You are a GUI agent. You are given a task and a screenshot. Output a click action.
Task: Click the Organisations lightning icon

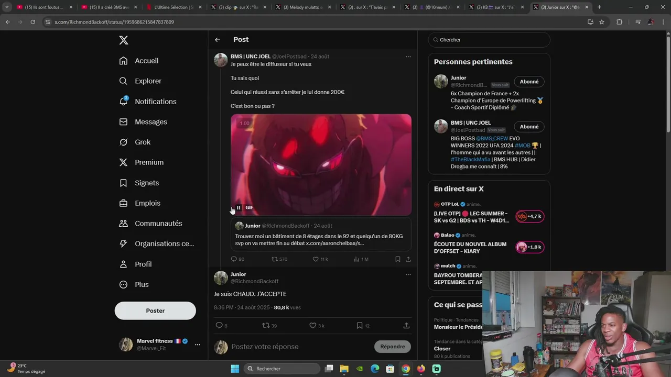123,243
